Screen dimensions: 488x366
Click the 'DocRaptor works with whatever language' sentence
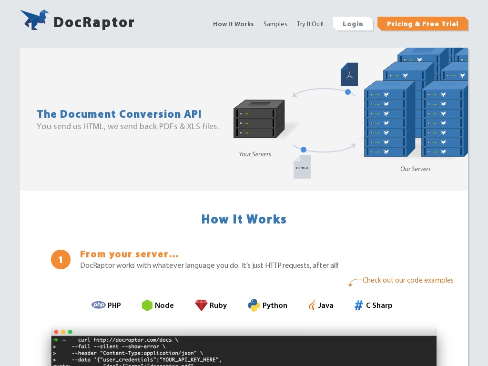coord(209,265)
